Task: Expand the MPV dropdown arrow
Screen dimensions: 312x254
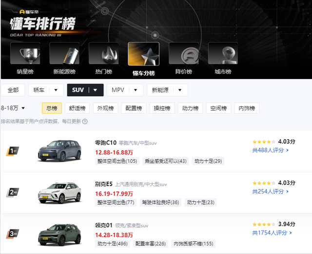Action: click(136, 90)
